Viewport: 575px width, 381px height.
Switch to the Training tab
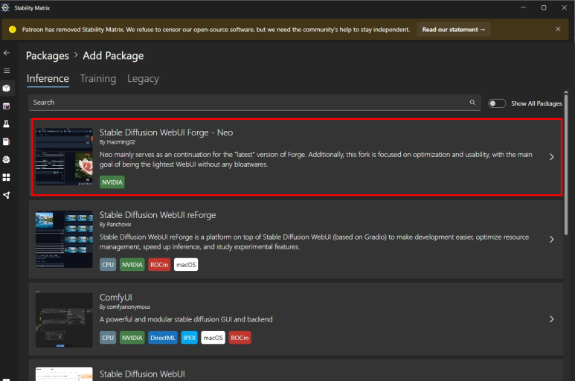(98, 78)
